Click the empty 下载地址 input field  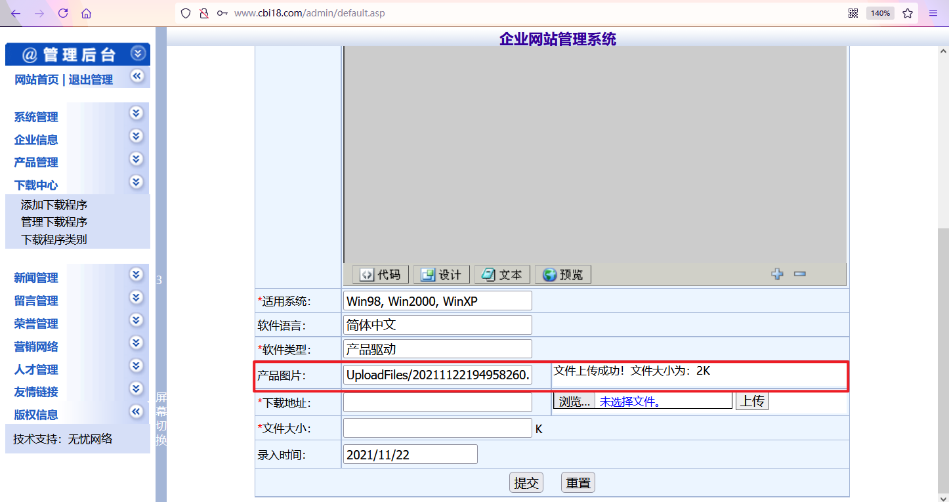pyautogui.click(x=437, y=402)
